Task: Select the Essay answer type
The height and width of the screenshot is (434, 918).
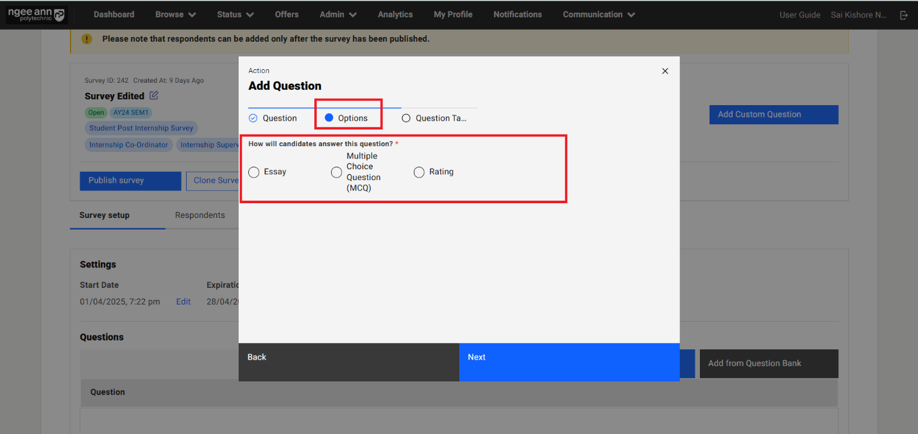Action: coord(254,172)
